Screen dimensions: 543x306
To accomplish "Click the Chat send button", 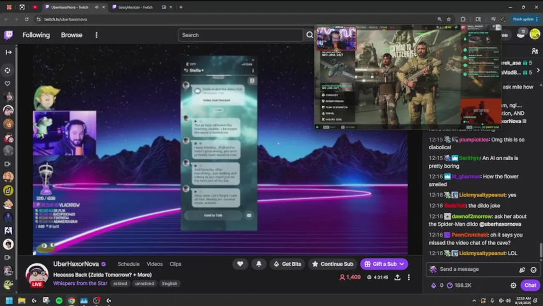I will 530,285.
